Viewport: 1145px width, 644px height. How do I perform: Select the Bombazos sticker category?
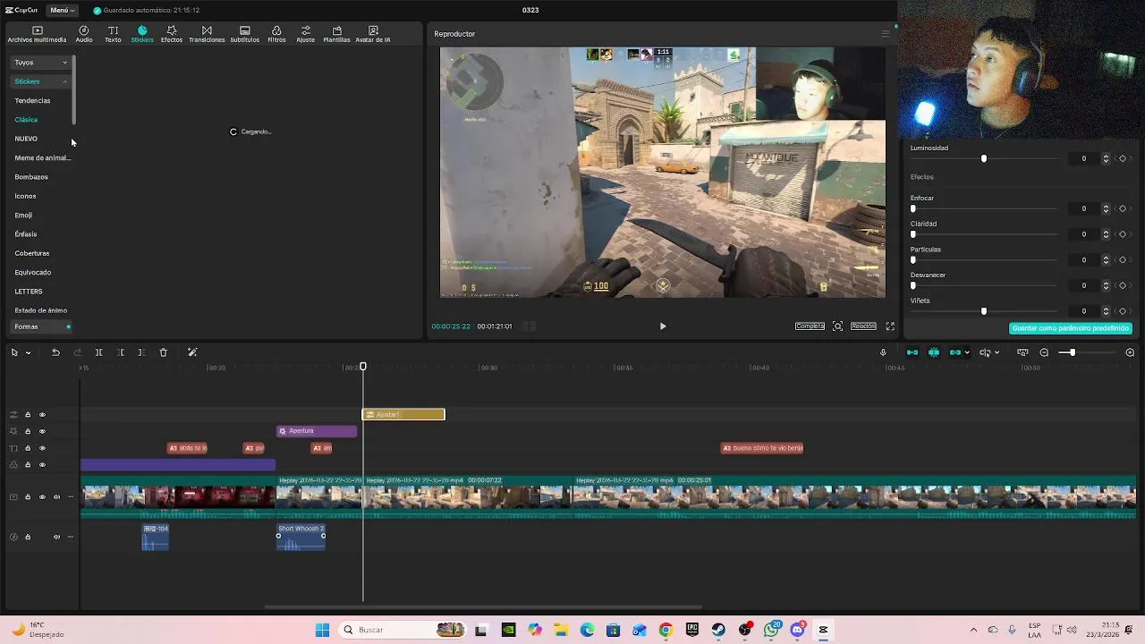31,177
